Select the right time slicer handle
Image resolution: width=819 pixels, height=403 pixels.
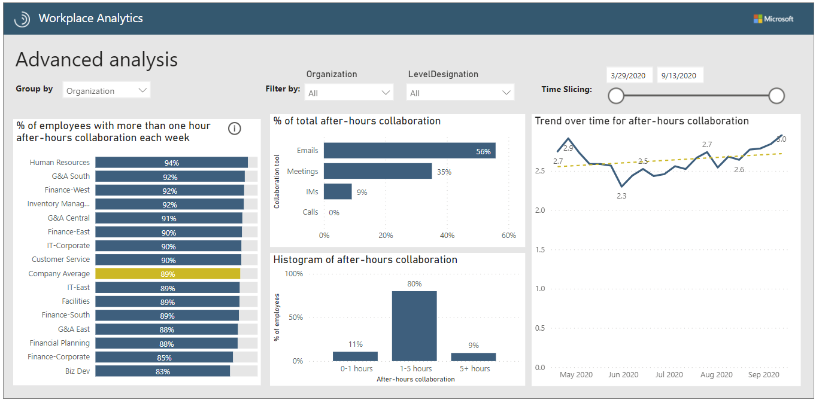[776, 96]
